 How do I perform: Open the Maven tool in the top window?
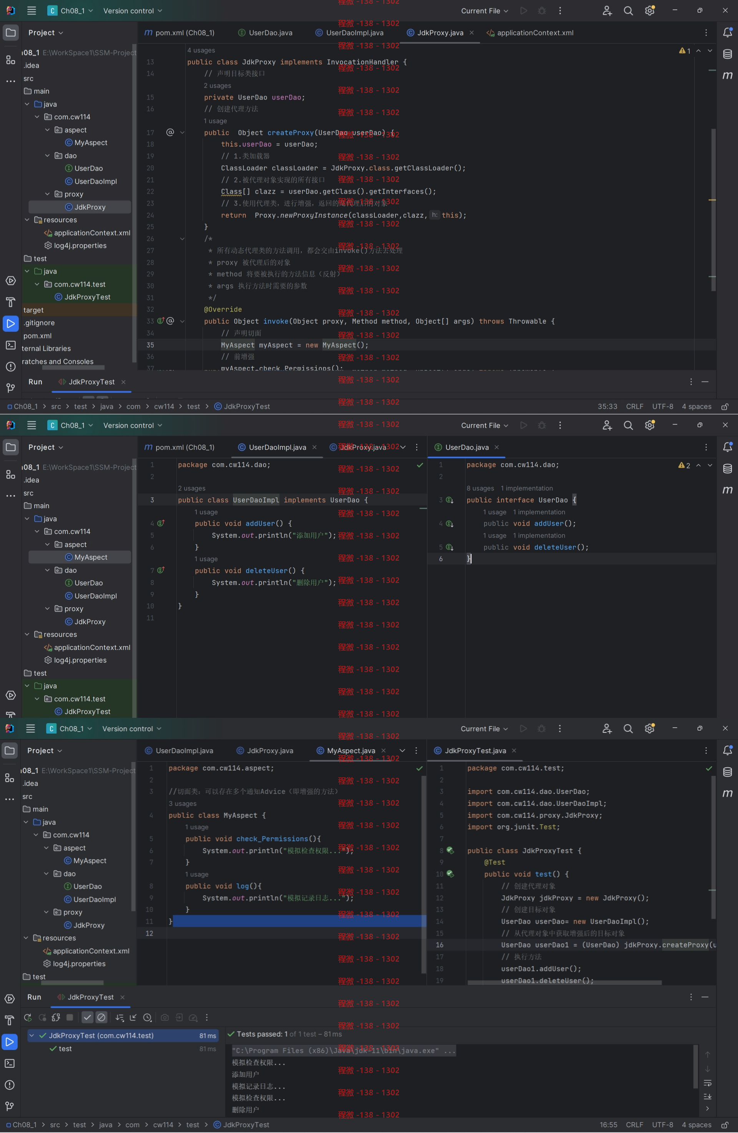pyautogui.click(x=728, y=75)
